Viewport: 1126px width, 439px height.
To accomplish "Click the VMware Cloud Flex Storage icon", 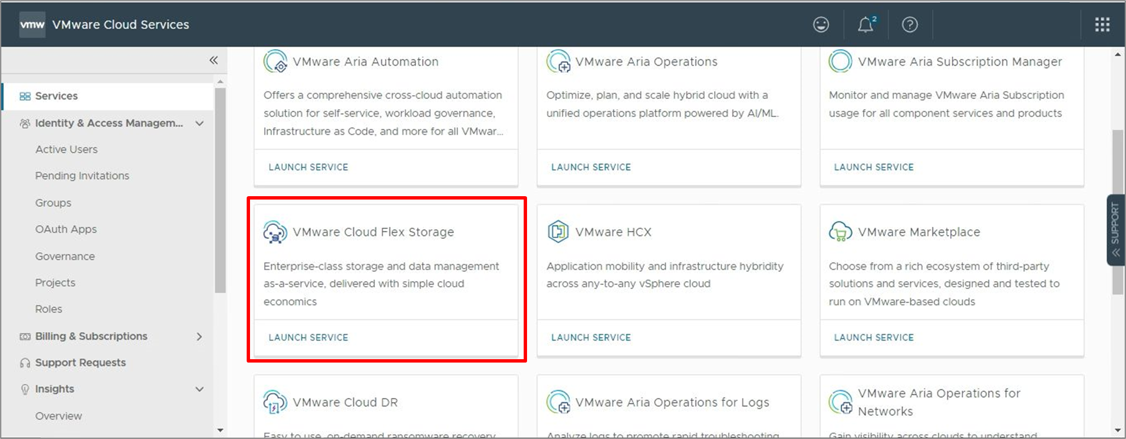I will pyautogui.click(x=275, y=232).
